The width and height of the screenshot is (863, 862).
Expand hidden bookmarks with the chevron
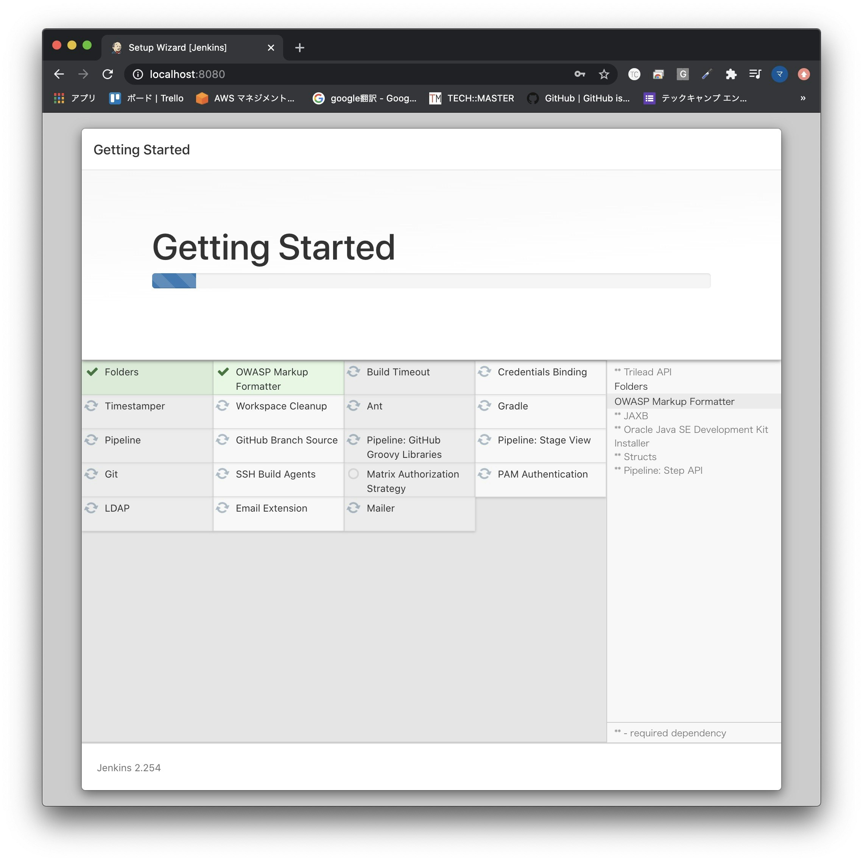point(803,98)
